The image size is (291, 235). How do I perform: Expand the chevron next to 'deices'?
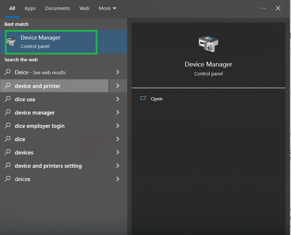coord(118,179)
